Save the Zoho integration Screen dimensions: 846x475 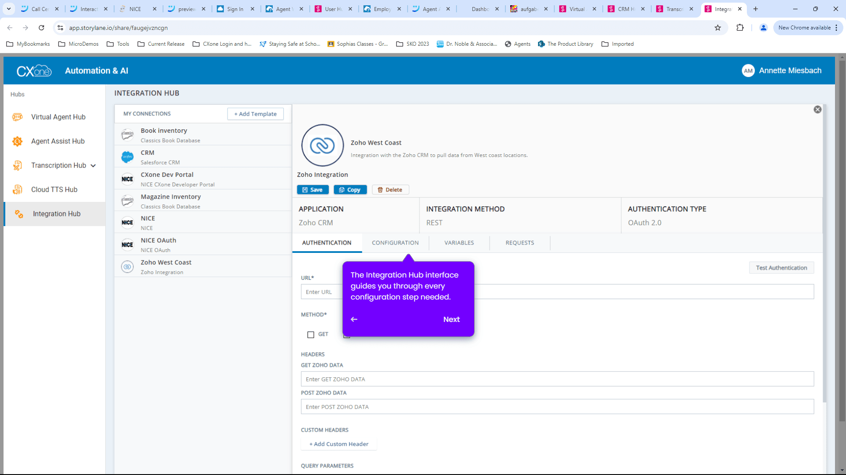pyautogui.click(x=312, y=190)
